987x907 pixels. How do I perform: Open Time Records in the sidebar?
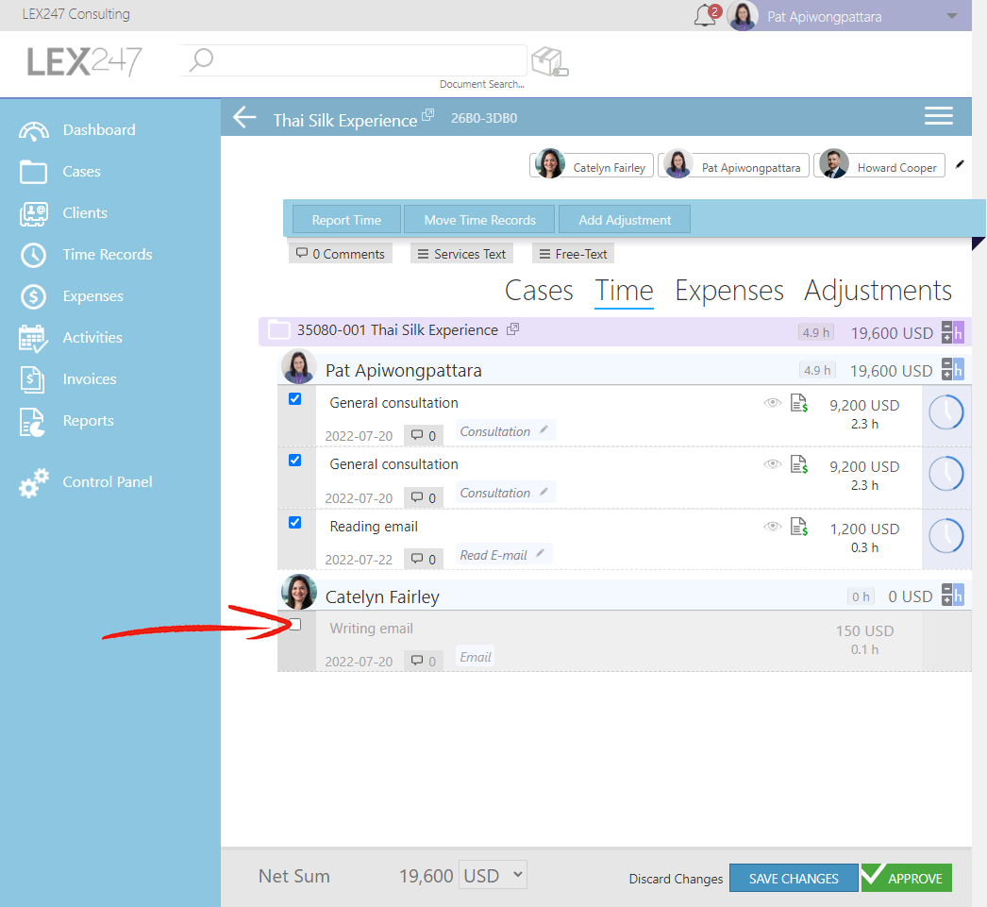point(107,254)
